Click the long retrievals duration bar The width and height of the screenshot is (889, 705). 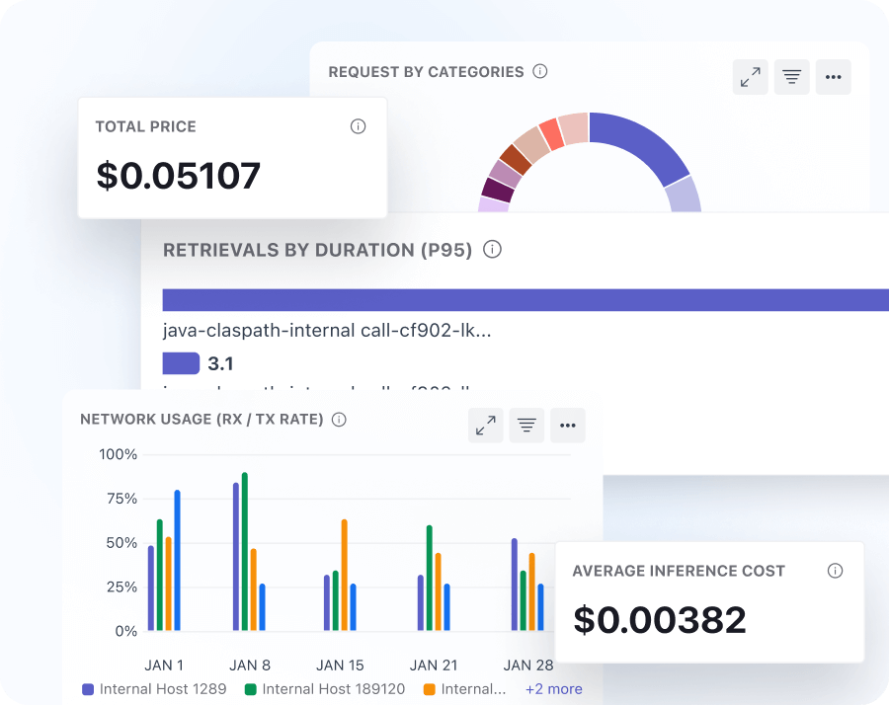point(525,300)
